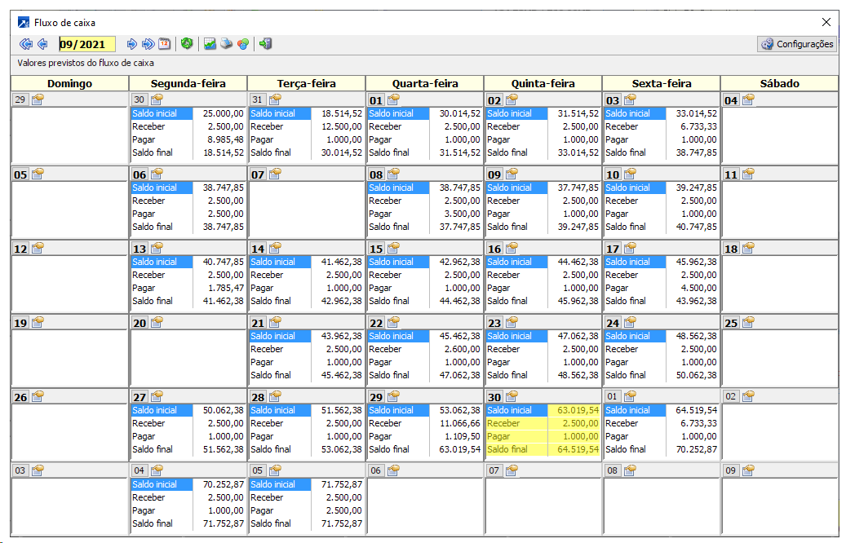Click the Saldo final value on day 24
846x543 pixels.
pos(692,375)
